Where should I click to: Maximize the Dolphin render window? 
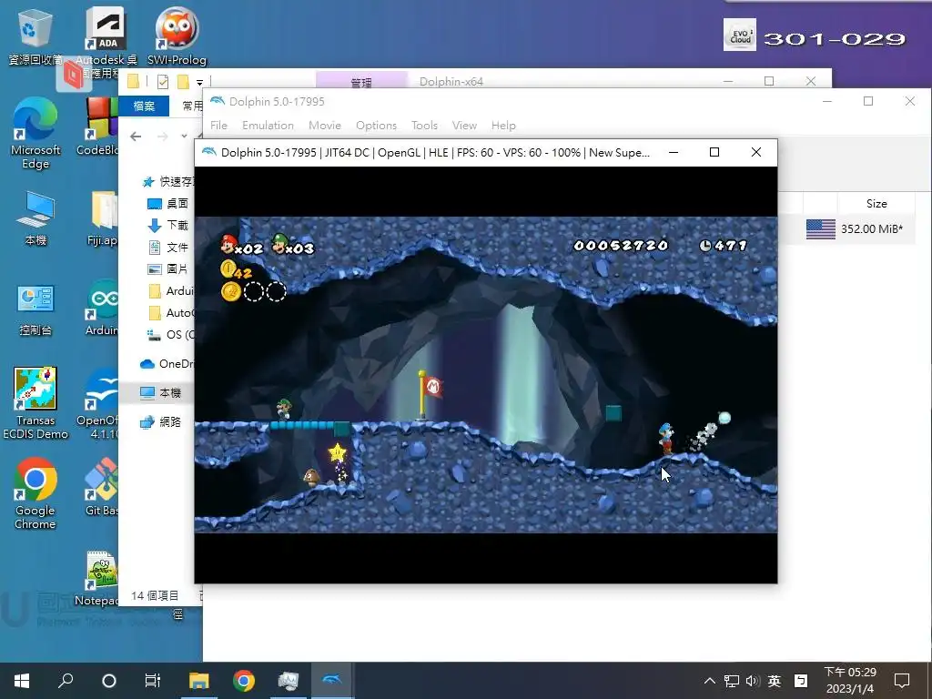coord(714,152)
